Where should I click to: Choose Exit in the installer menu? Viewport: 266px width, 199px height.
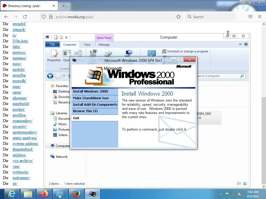[x=95, y=118]
